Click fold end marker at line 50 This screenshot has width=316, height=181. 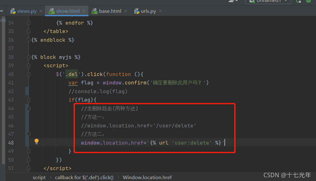click(29, 160)
